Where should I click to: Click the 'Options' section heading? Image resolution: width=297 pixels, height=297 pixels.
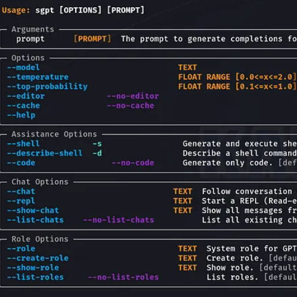tap(28, 58)
